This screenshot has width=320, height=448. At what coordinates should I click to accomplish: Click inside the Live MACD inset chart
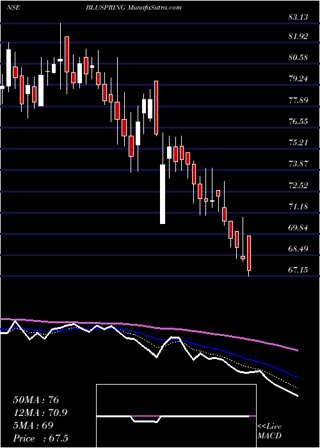pyautogui.click(x=176, y=416)
